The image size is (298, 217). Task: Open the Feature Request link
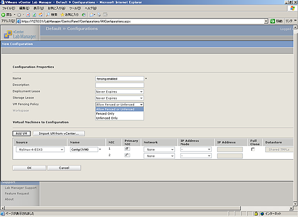17,194
